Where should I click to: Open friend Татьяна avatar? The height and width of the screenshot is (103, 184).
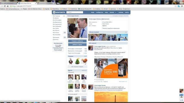84,86
